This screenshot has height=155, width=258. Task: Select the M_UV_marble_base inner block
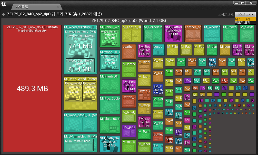point(79,145)
